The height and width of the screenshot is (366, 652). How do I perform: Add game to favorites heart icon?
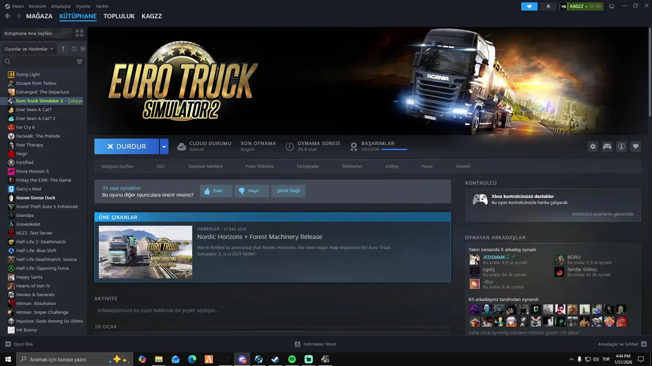[x=636, y=146]
